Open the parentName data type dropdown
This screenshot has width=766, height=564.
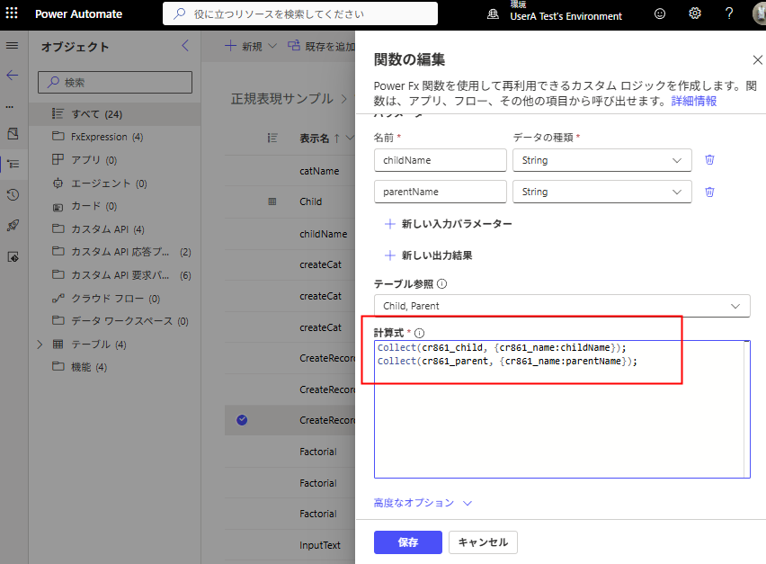[x=601, y=192]
